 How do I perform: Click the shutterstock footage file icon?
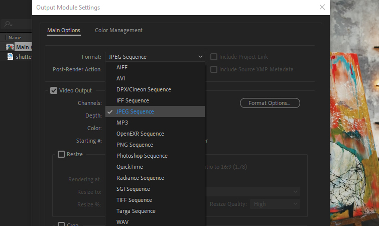[x=10, y=57]
